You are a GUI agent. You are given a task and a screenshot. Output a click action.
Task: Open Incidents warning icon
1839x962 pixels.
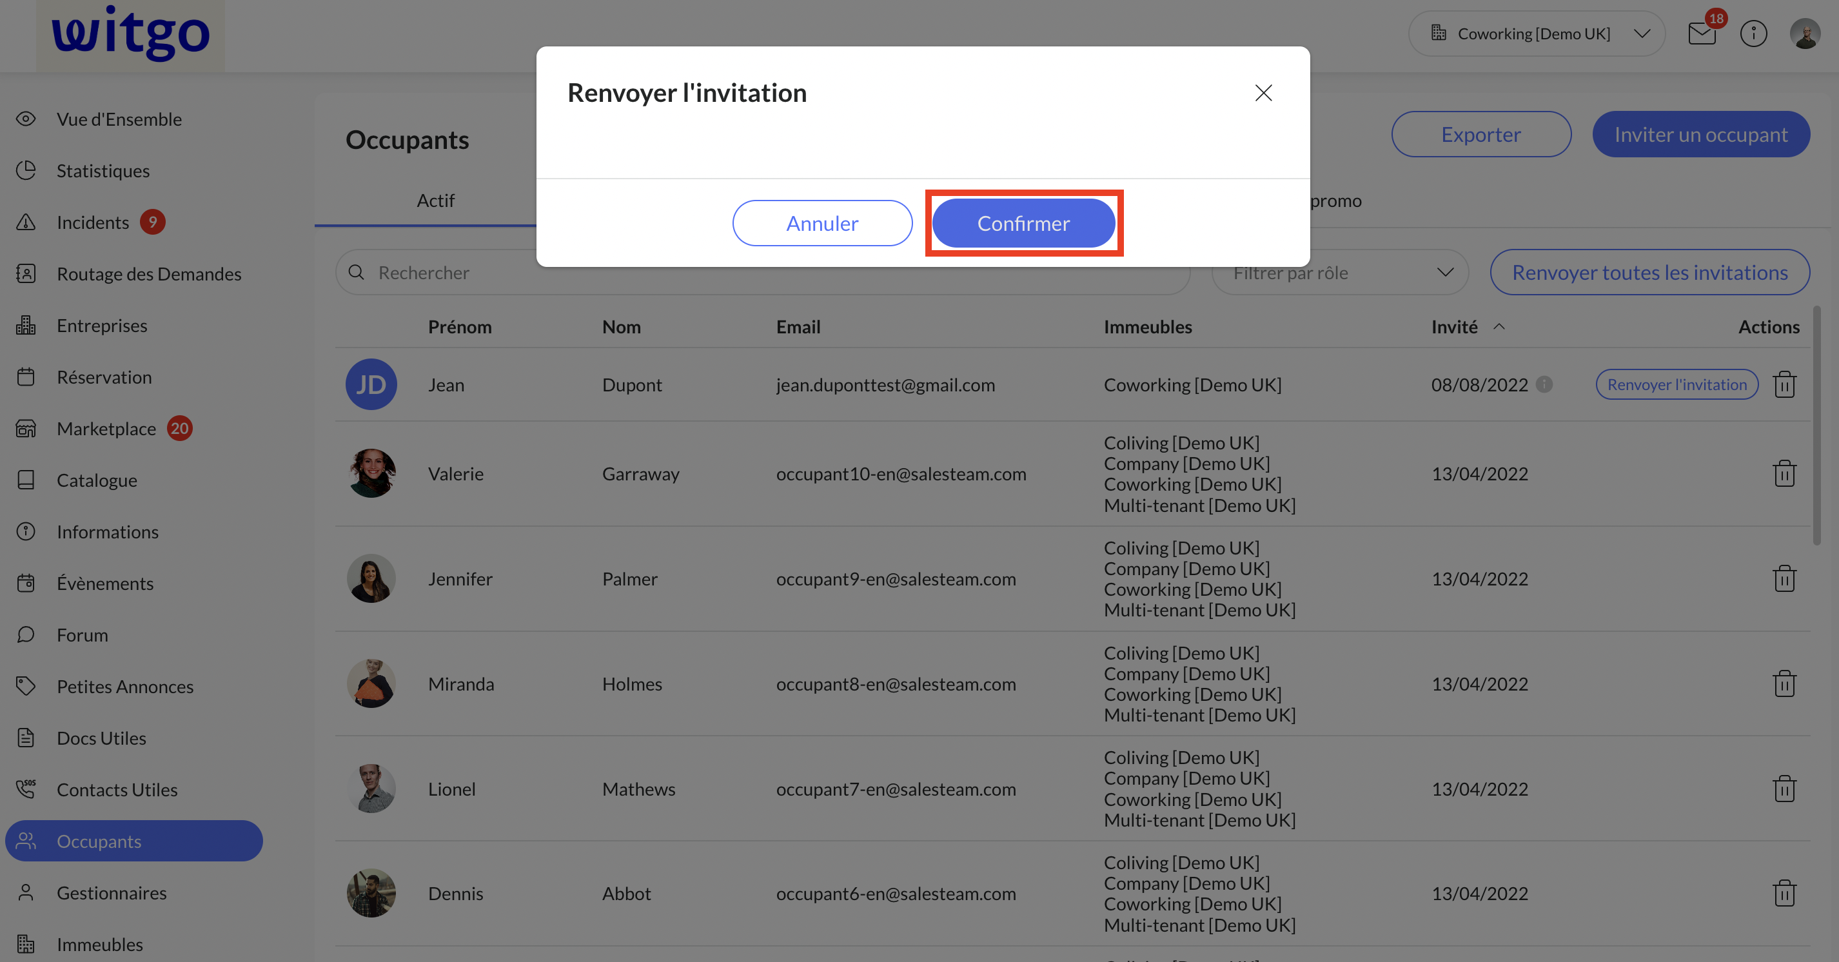(26, 222)
